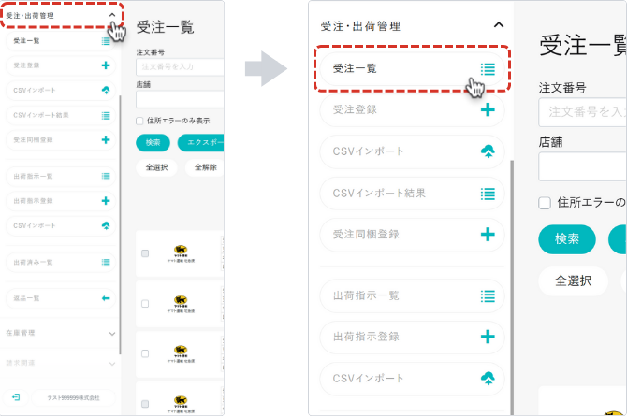Click the 受注登録 plus icon in enlarged menu
The image size is (627, 417).
487,110
